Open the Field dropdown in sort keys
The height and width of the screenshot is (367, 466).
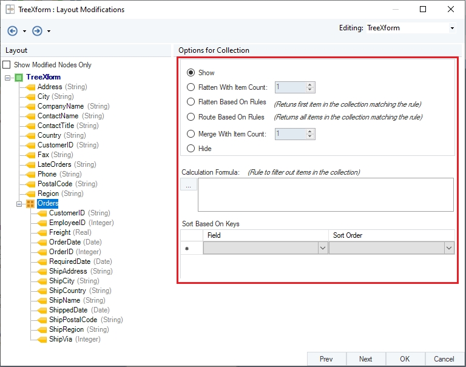coord(322,247)
